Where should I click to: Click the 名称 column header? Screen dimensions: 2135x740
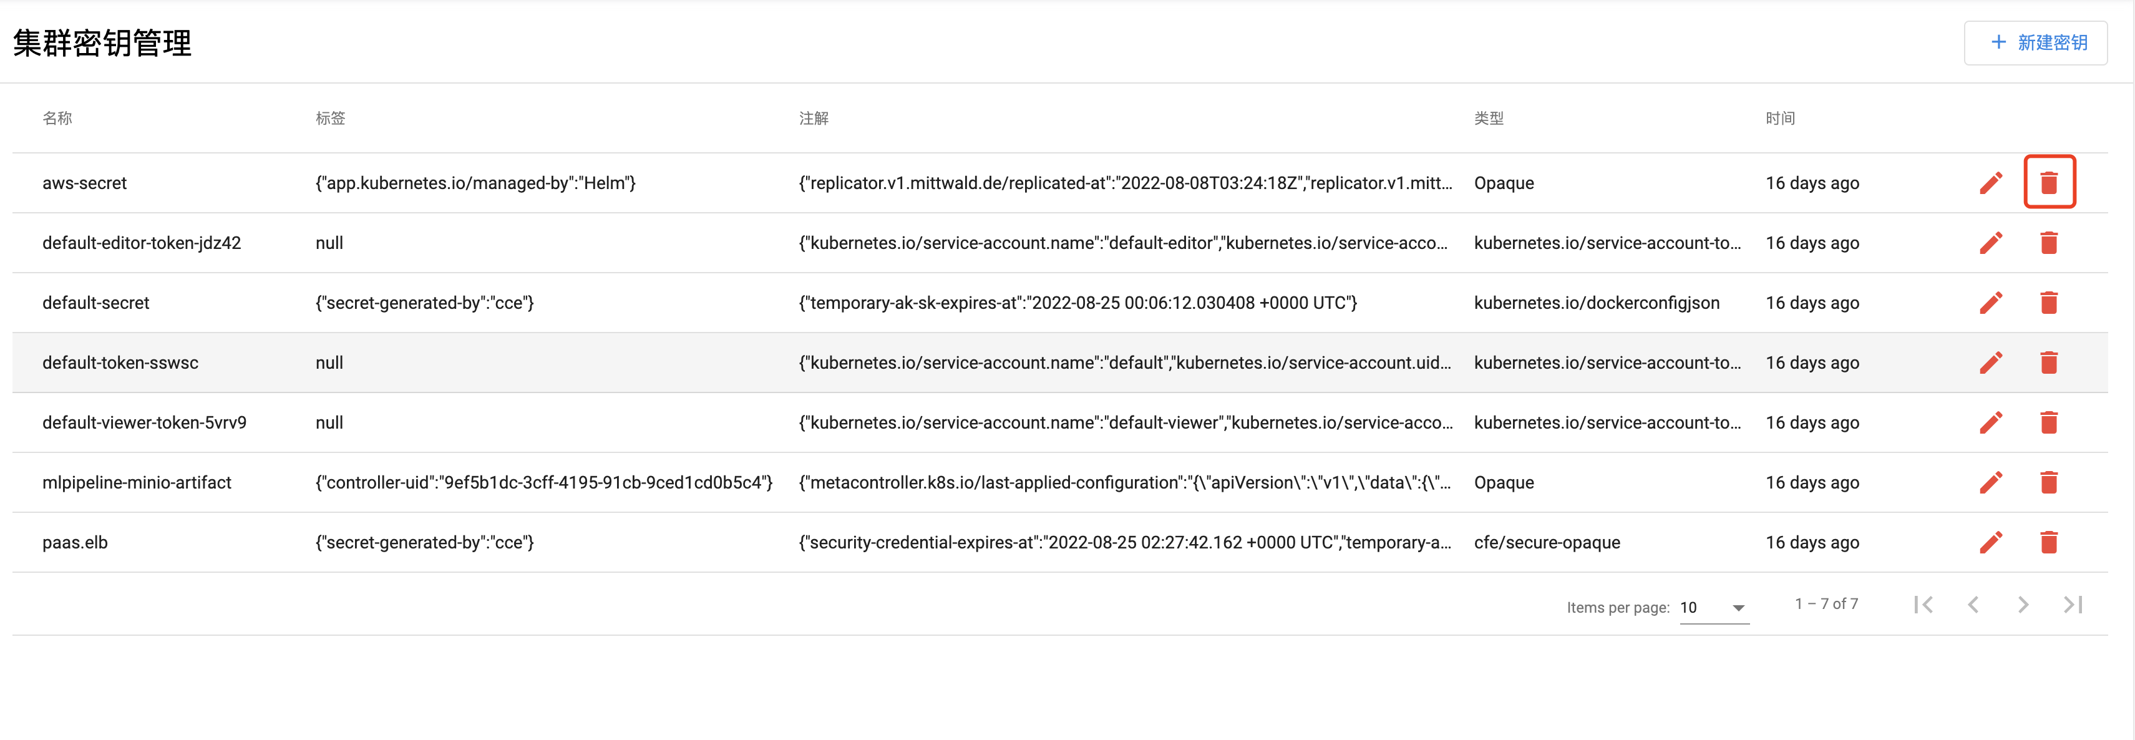(57, 119)
